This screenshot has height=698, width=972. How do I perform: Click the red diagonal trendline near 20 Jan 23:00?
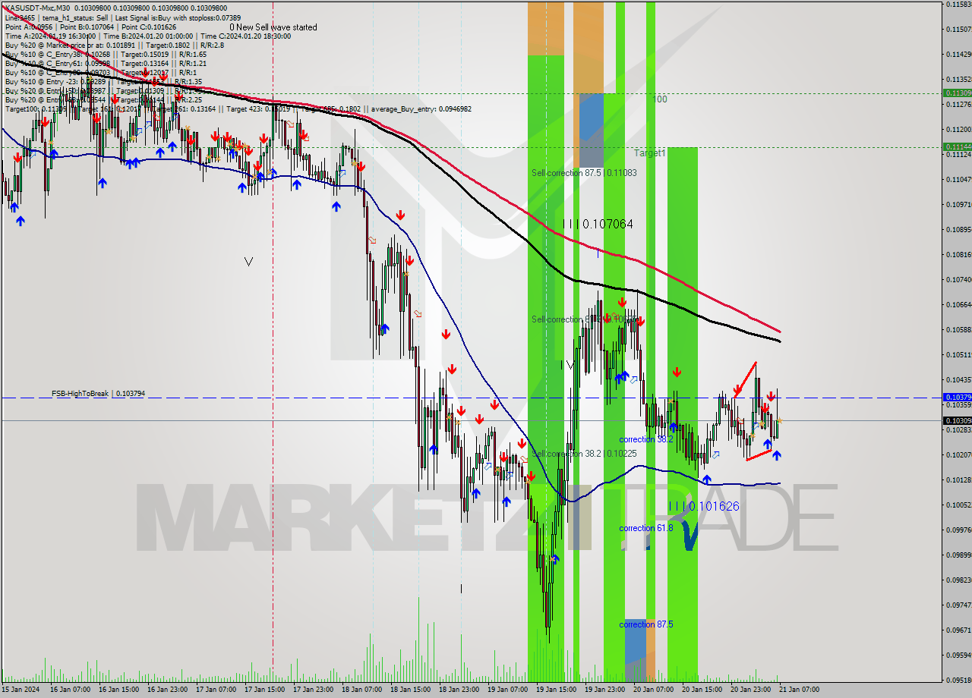[x=744, y=379]
